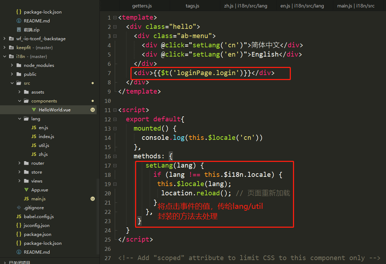Expand the router folder arrow
This screenshot has height=264, width=386.
(x=20, y=163)
